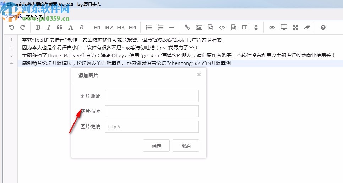Place the cursor on line 4 starting 感谢精益论坛
This screenshot has width=343, height=183.
click(x=126, y=63)
